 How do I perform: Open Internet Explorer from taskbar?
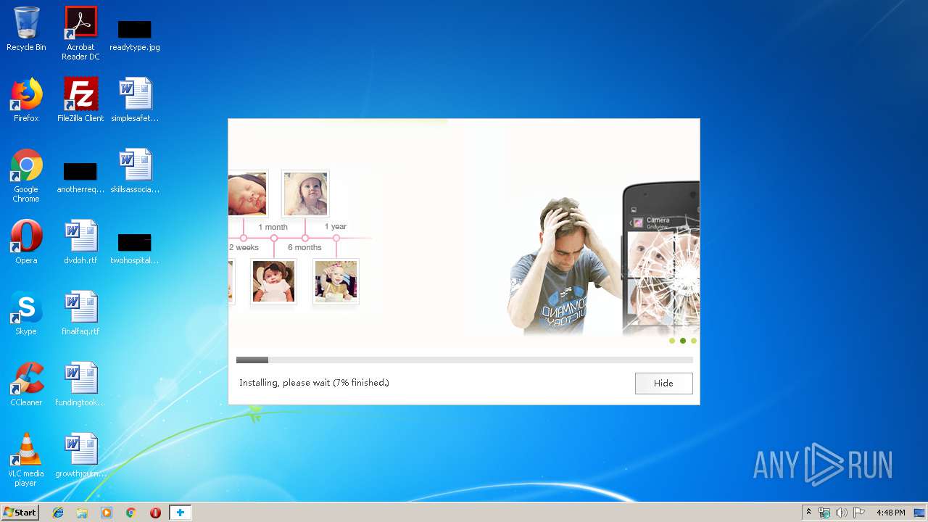[58, 513]
